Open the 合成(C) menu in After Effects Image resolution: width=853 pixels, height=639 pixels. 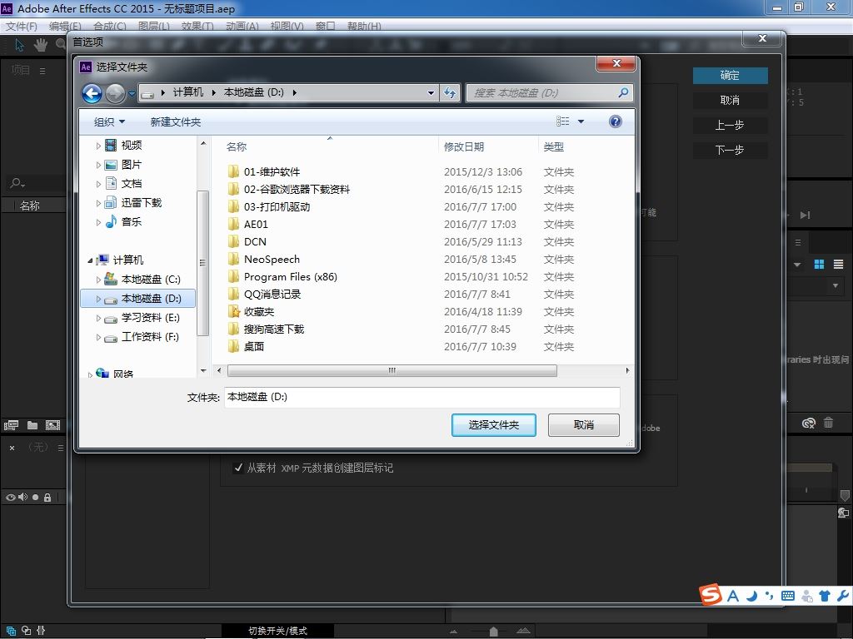pos(109,26)
